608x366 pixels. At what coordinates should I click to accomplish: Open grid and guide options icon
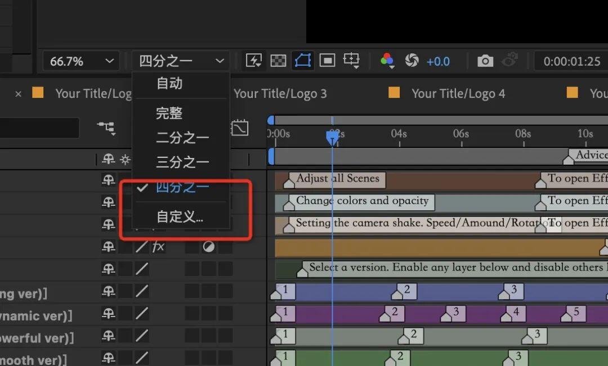point(352,61)
